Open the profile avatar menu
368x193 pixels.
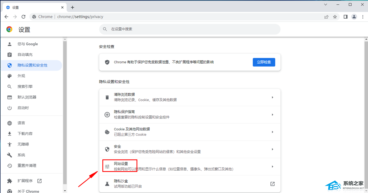click(x=354, y=17)
